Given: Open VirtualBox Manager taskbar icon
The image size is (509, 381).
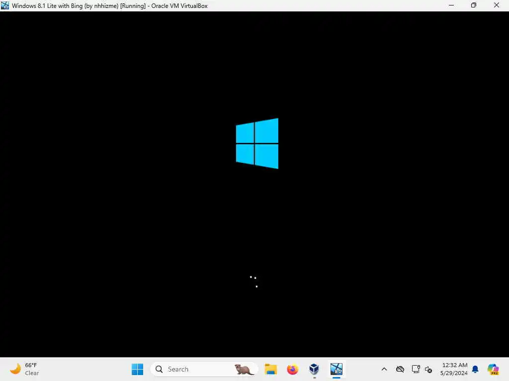Looking at the screenshot, I should 314,369.
